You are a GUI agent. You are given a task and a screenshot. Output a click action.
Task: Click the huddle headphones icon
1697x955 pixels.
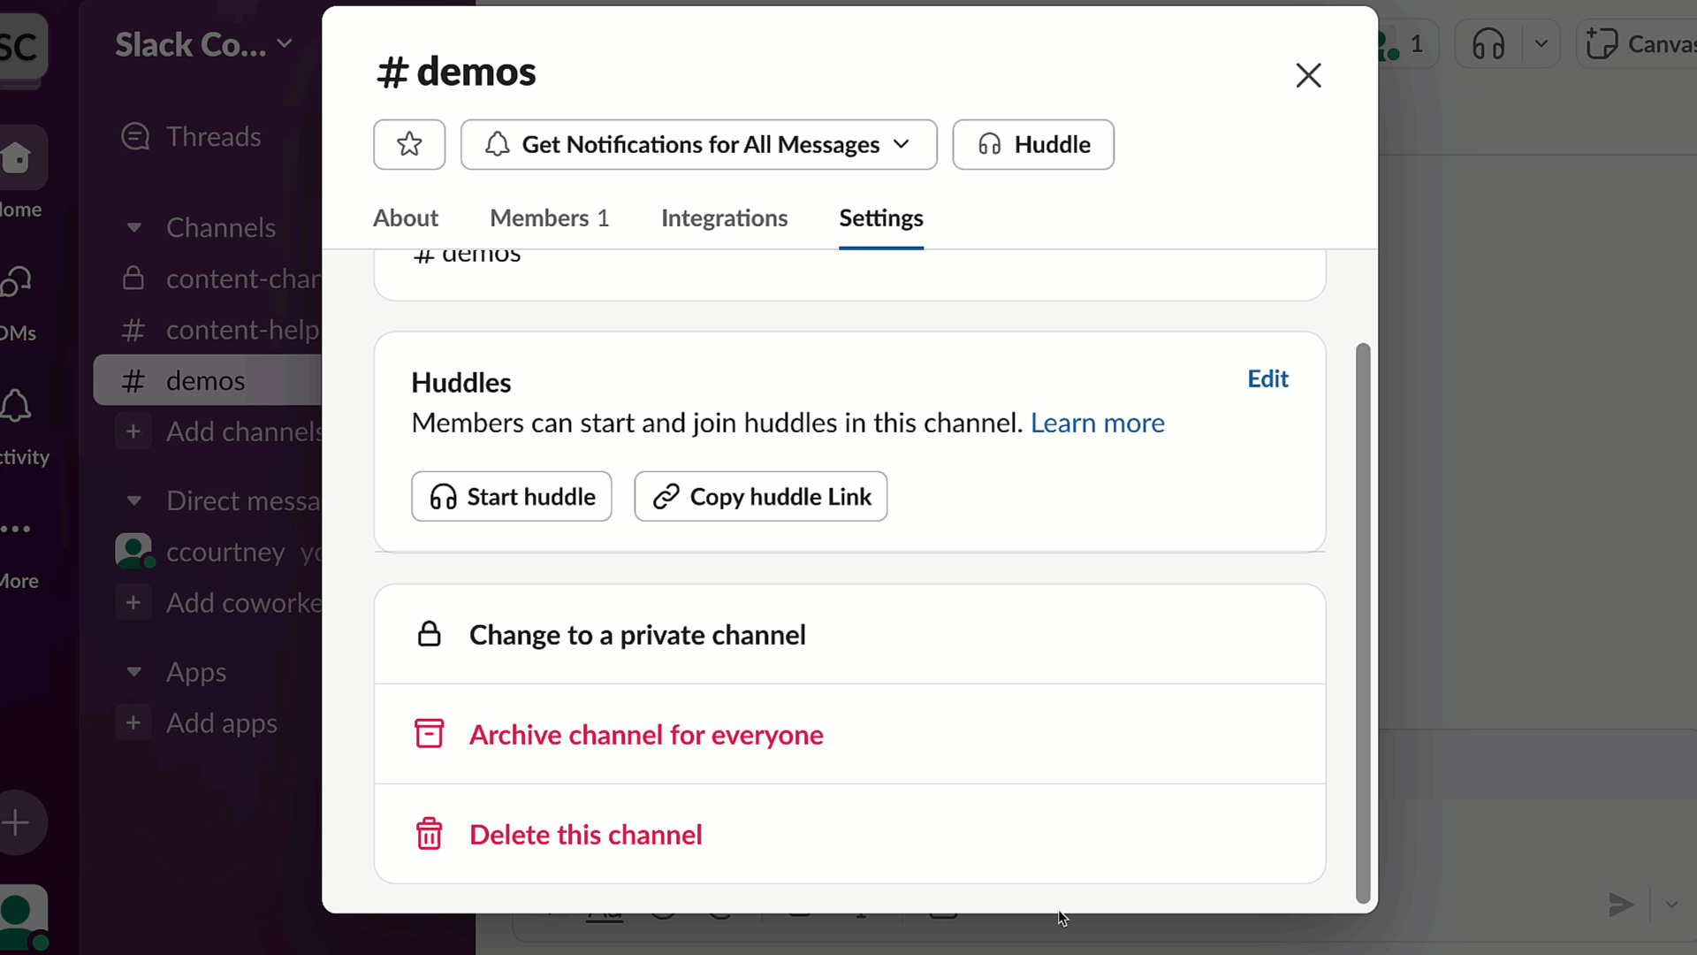[988, 143]
